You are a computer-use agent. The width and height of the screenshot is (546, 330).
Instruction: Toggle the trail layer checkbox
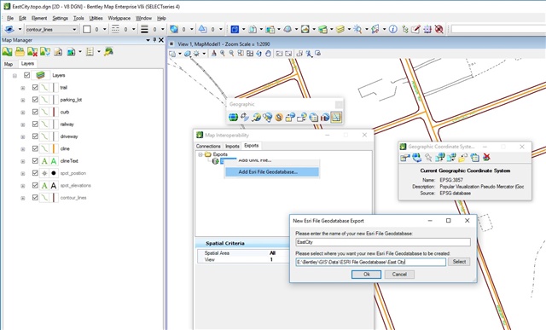coord(35,87)
